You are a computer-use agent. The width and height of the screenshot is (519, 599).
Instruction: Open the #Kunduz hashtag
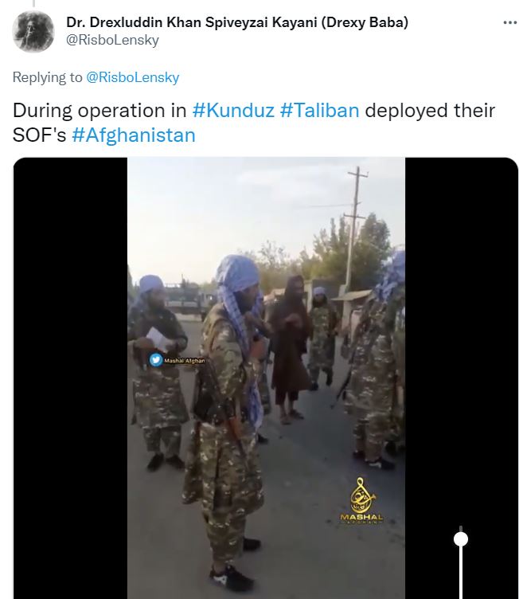point(233,111)
